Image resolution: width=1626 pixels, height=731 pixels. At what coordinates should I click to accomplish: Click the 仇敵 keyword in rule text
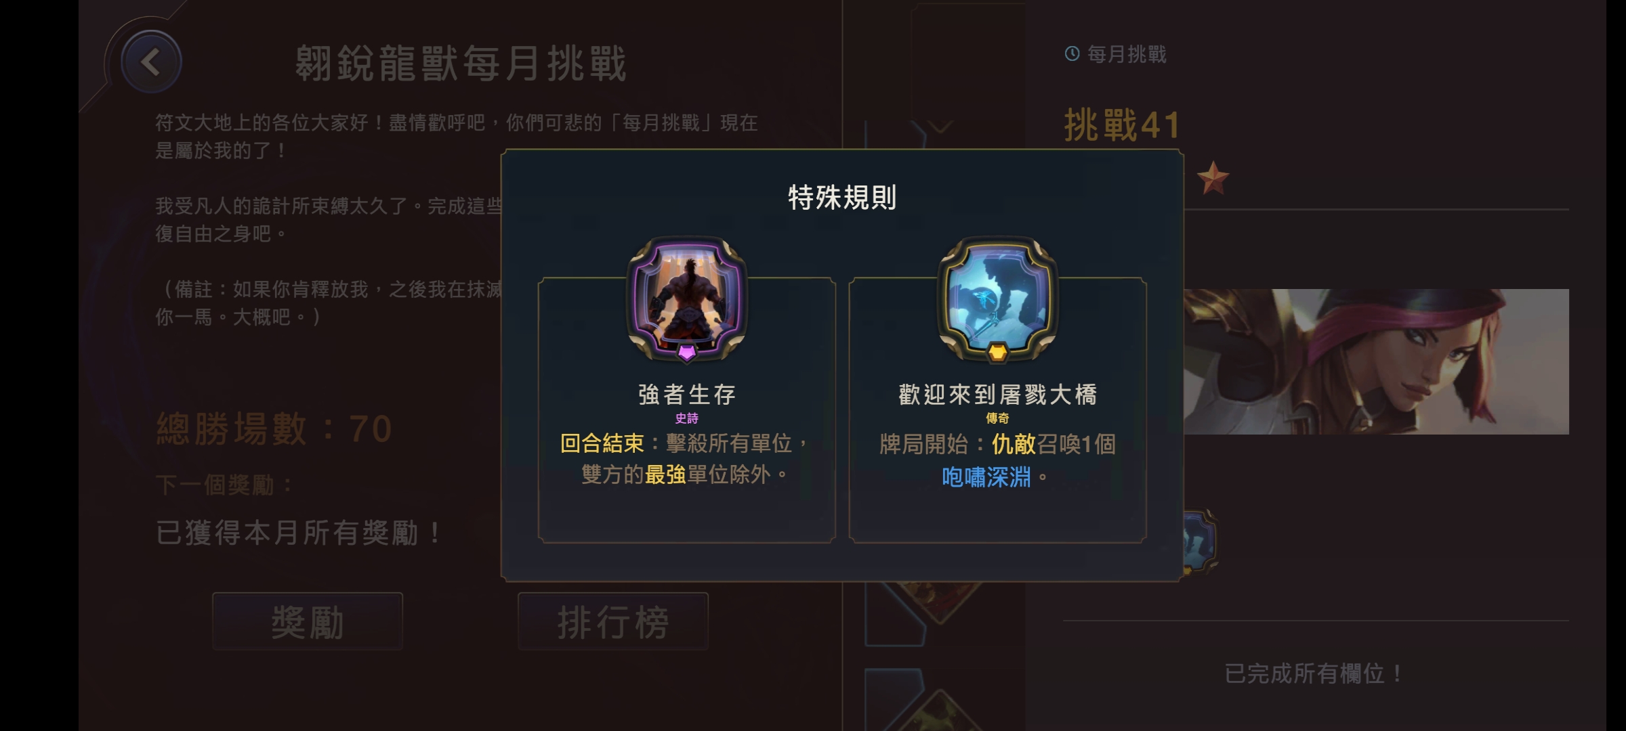click(1014, 444)
